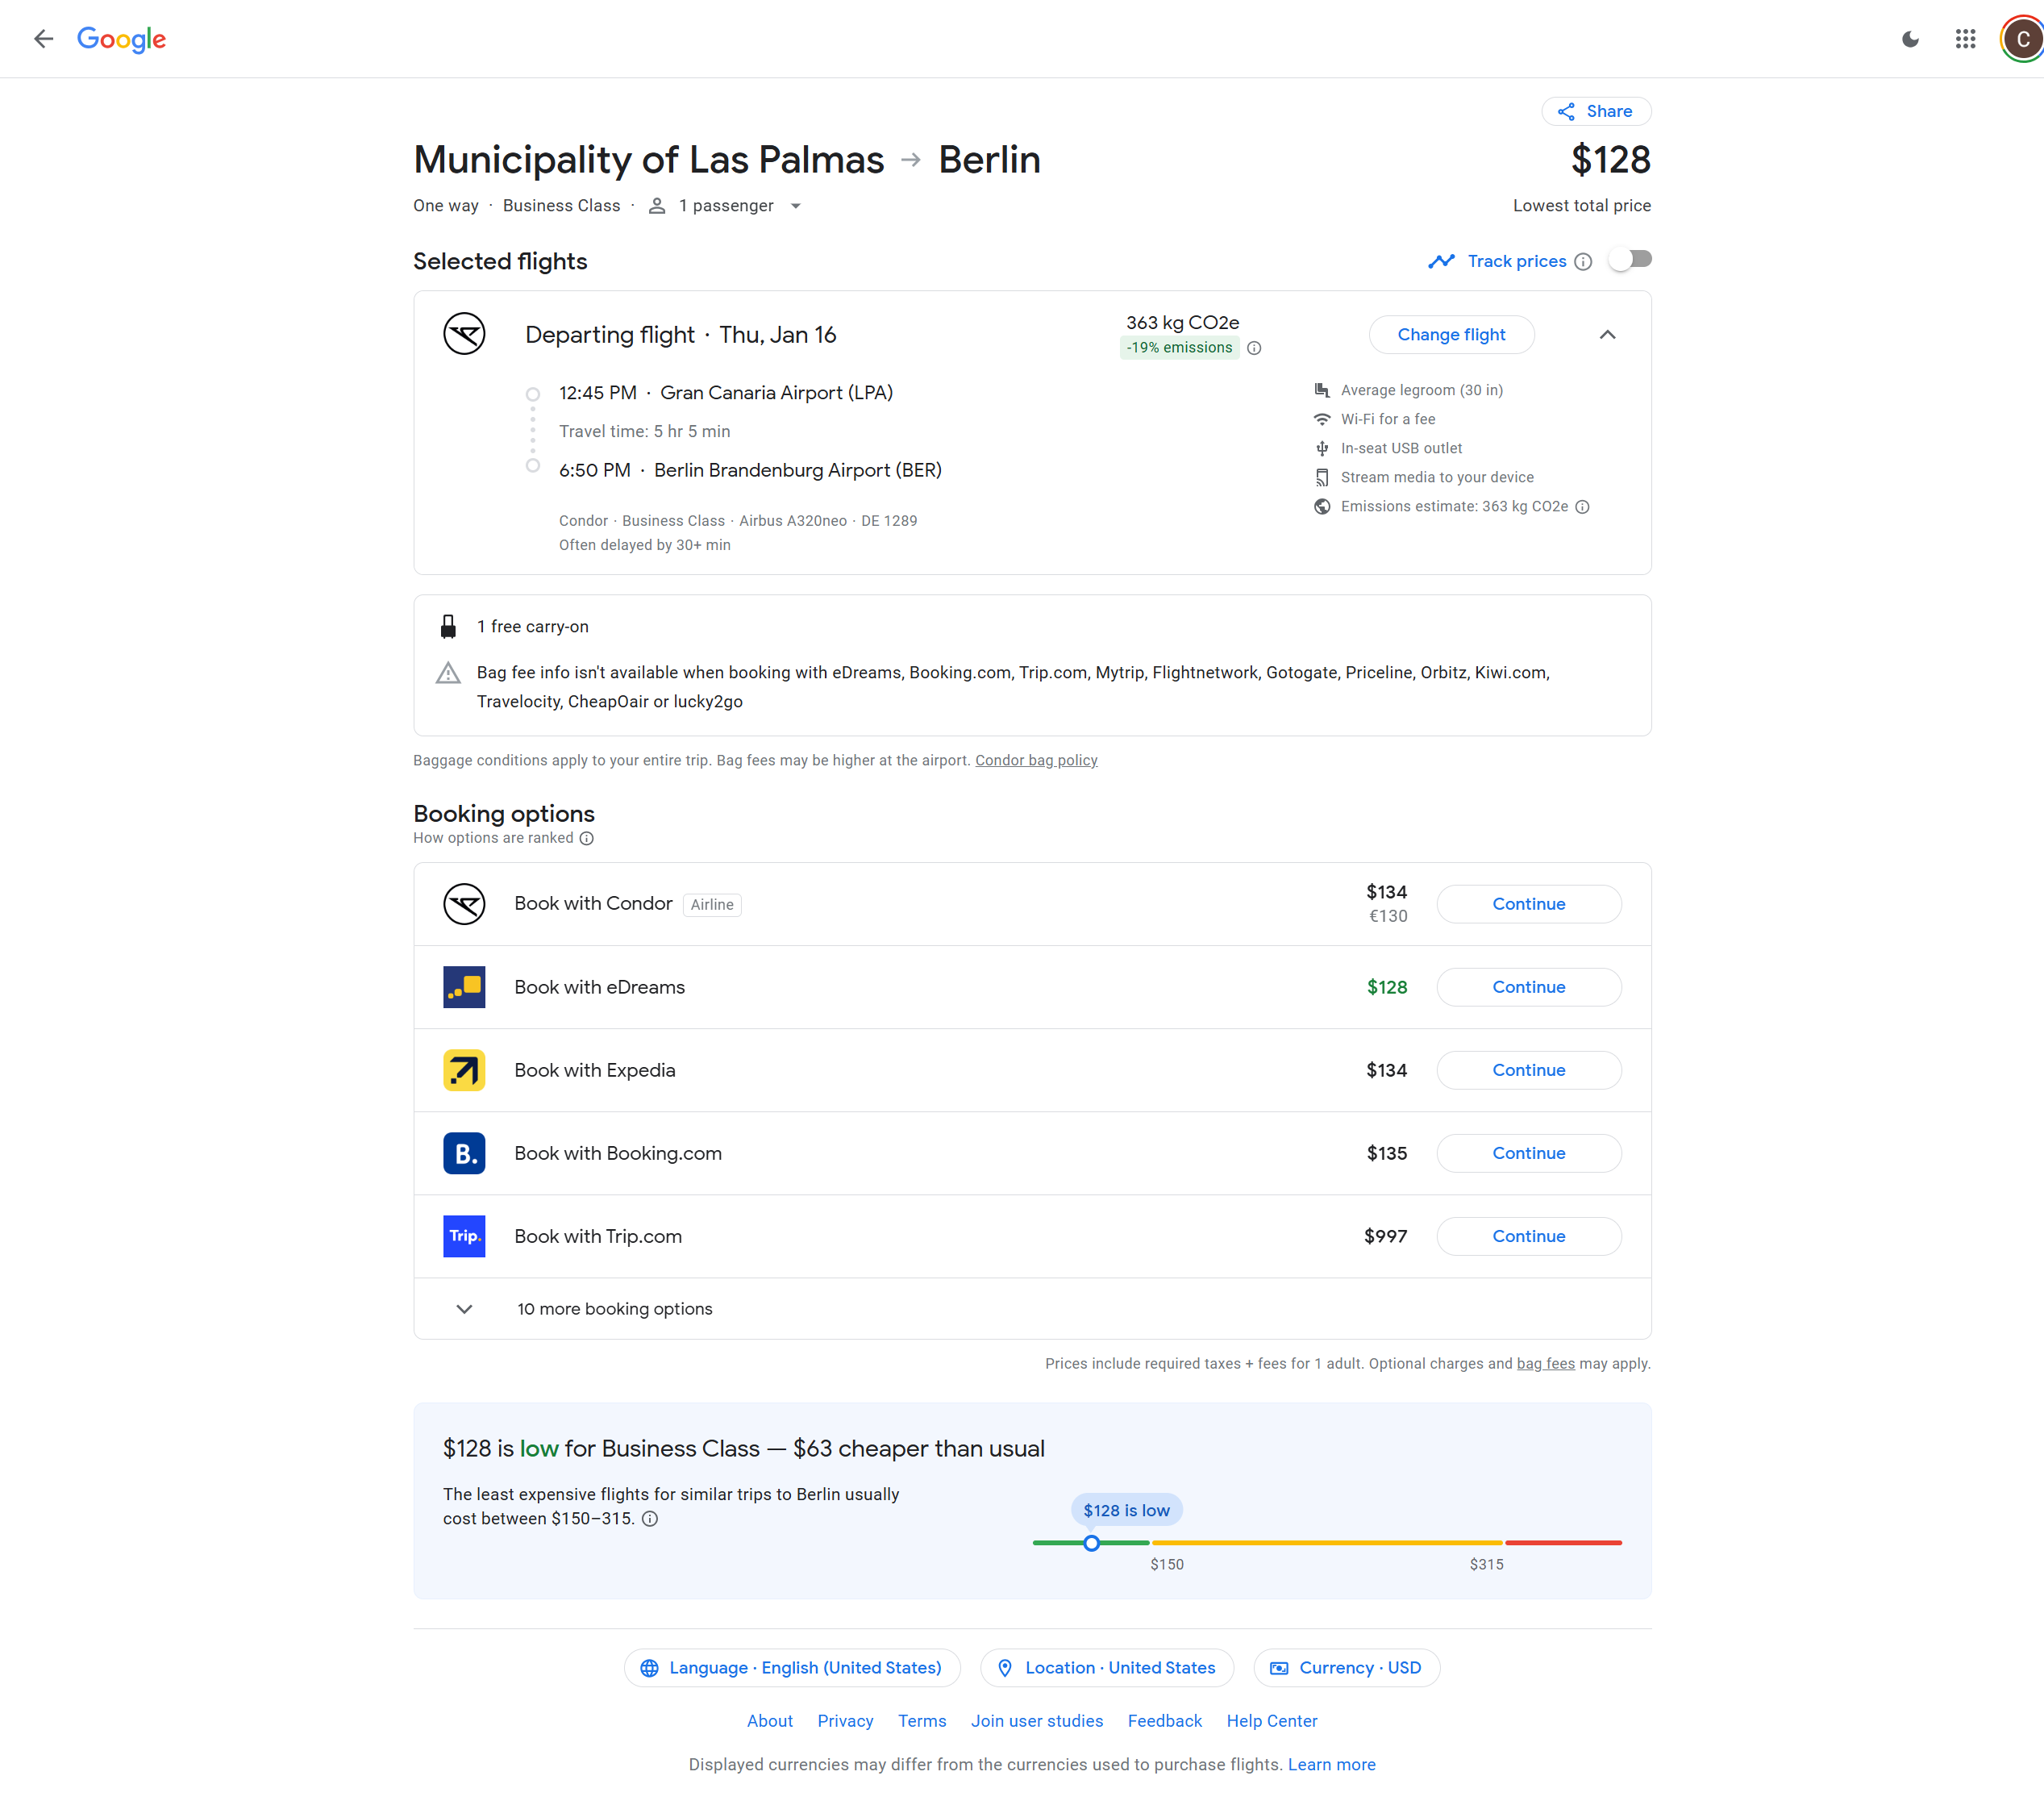Image resolution: width=2044 pixels, height=1805 pixels.
Task: Toggle dark mode moon icon
Action: tap(1910, 39)
